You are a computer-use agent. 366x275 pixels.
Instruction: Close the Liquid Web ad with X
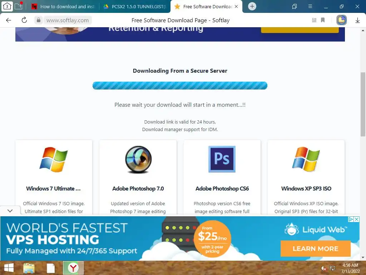click(x=356, y=219)
